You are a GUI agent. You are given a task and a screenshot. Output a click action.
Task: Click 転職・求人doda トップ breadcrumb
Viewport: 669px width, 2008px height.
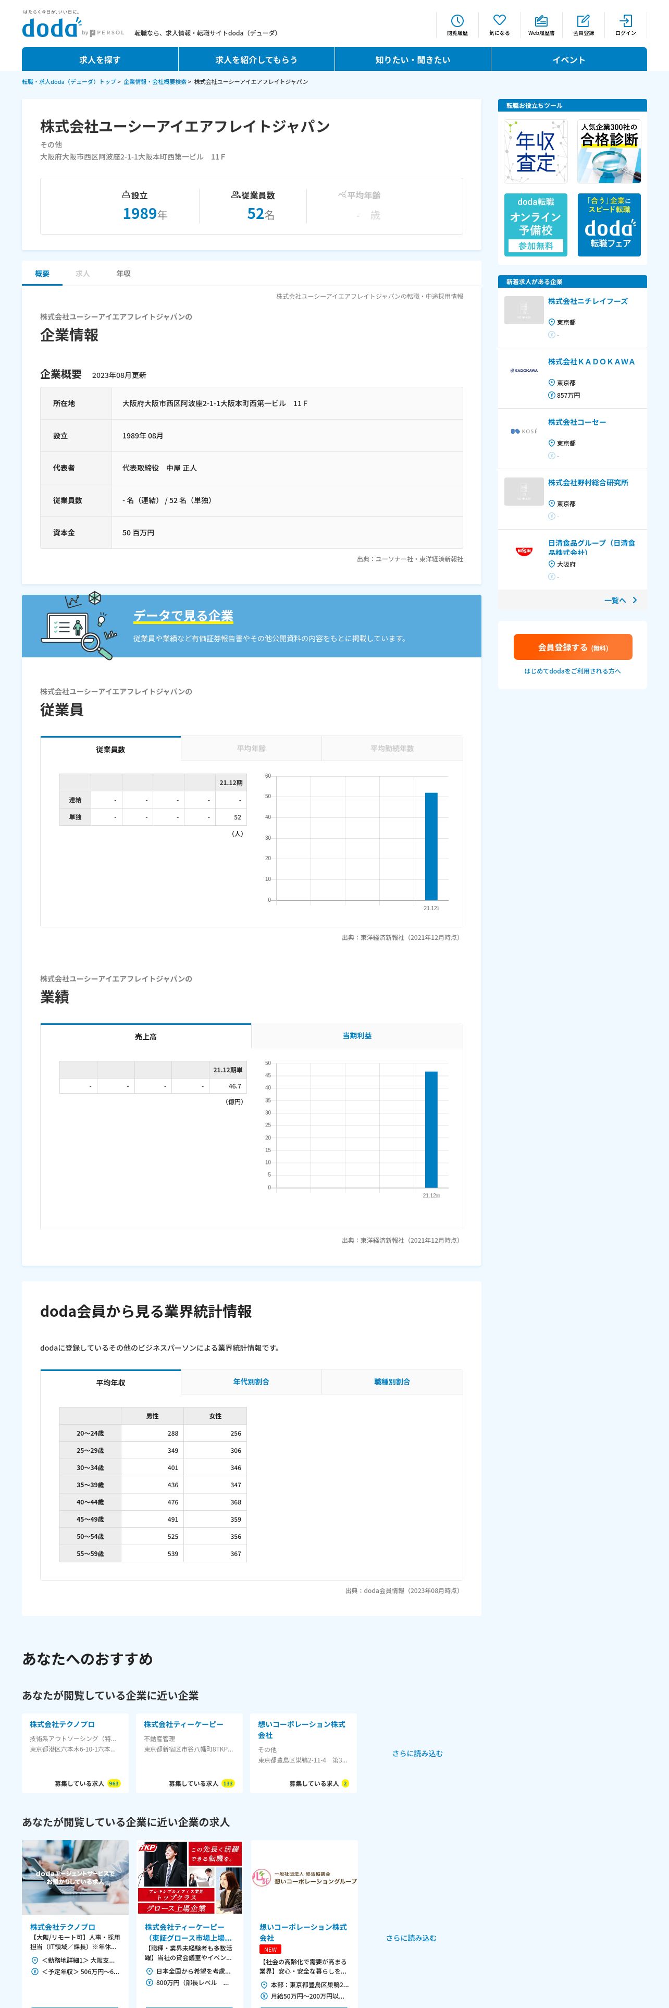69,82
